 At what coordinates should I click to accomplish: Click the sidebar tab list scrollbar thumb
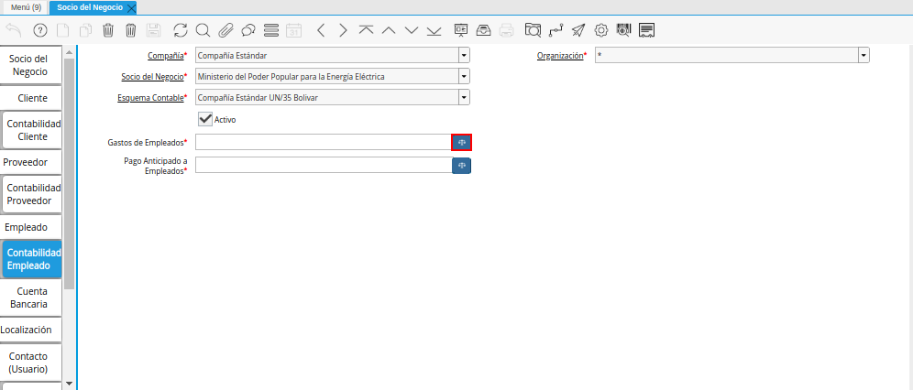point(70,174)
